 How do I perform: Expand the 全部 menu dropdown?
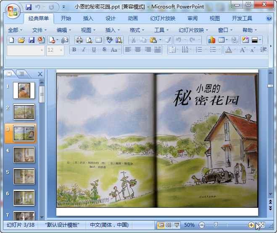click(x=15, y=30)
